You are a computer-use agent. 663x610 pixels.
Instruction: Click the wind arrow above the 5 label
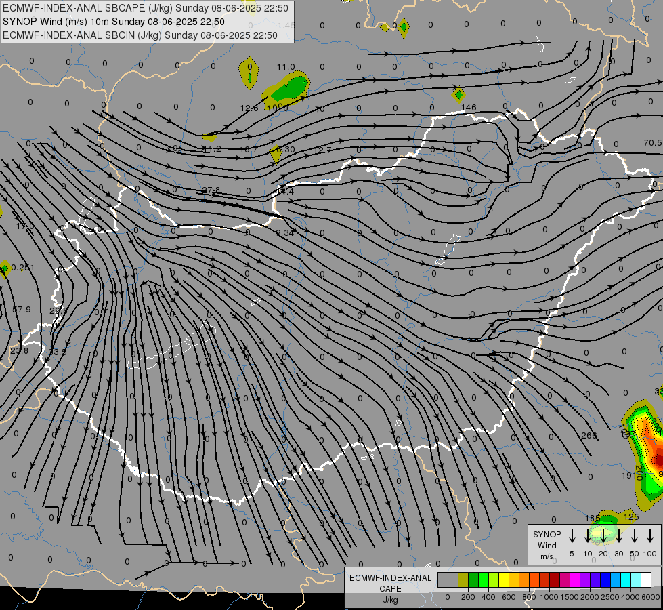pos(572,535)
